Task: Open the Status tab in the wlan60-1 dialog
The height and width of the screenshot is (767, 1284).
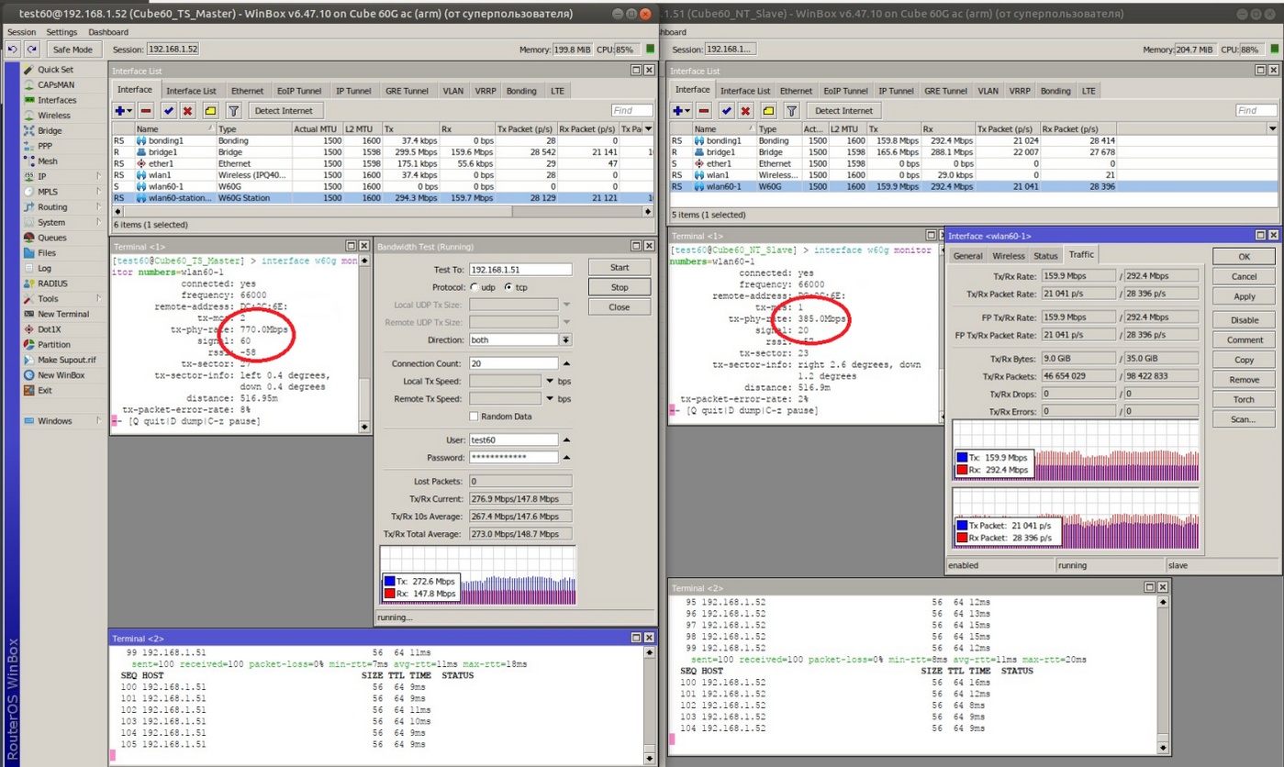Action: (1045, 256)
